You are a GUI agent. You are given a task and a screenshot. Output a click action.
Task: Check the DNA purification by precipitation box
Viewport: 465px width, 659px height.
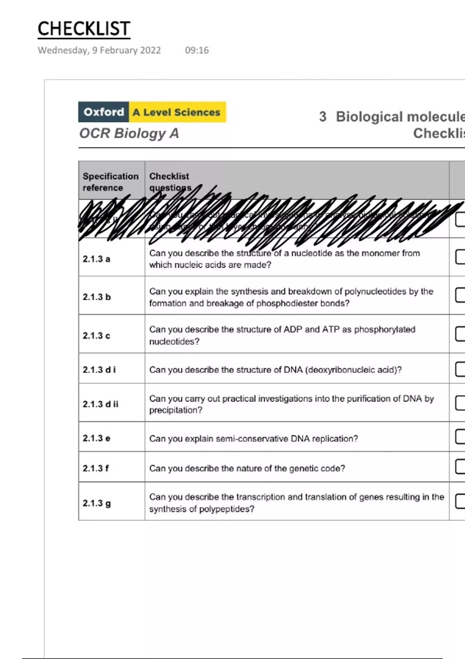(461, 403)
